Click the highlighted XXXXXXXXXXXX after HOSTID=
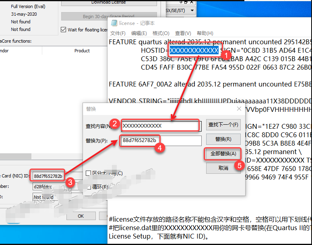This screenshot has height=245, width=312. click(x=194, y=50)
